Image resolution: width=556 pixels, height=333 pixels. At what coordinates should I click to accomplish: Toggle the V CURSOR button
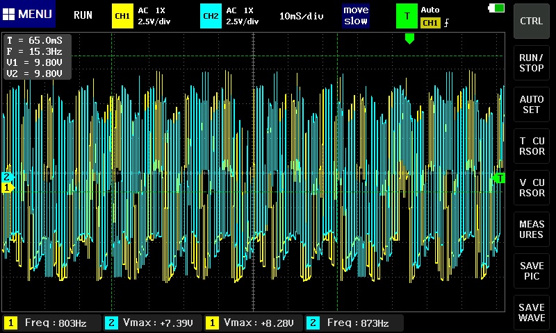(532, 187)
